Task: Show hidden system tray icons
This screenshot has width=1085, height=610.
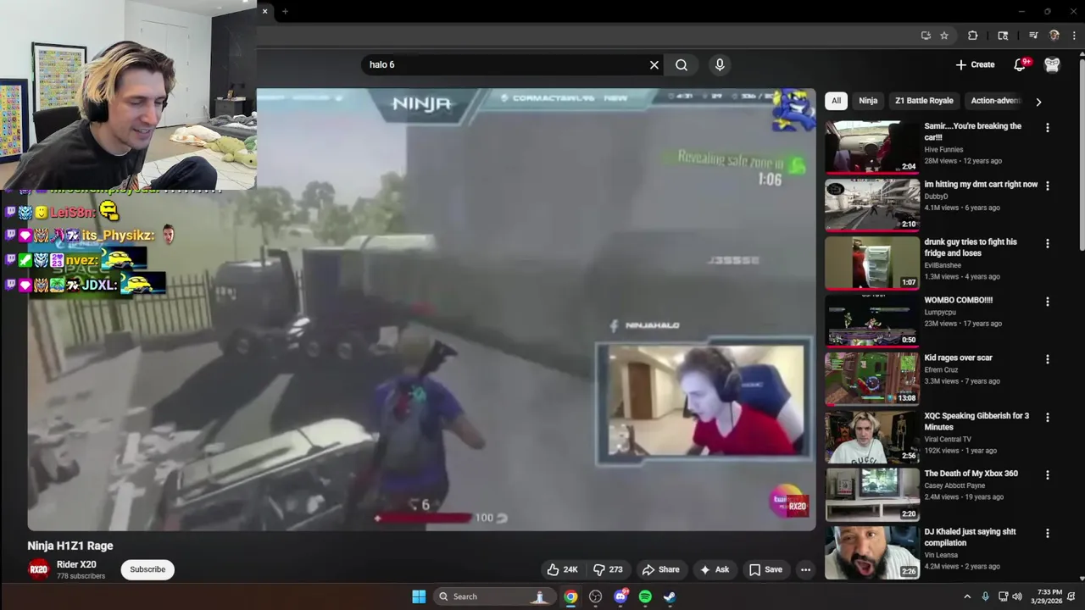Action: click(967, 596)
